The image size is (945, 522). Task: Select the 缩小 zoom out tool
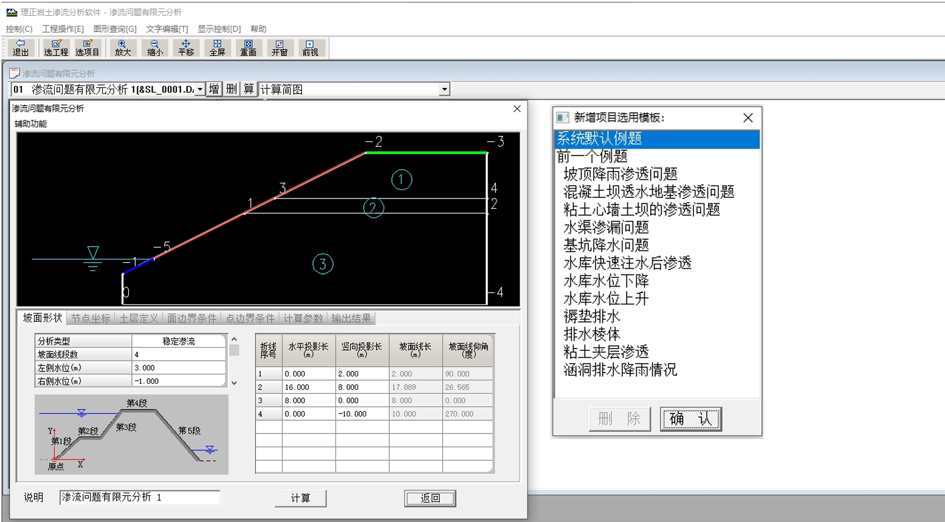click(154, 48)
